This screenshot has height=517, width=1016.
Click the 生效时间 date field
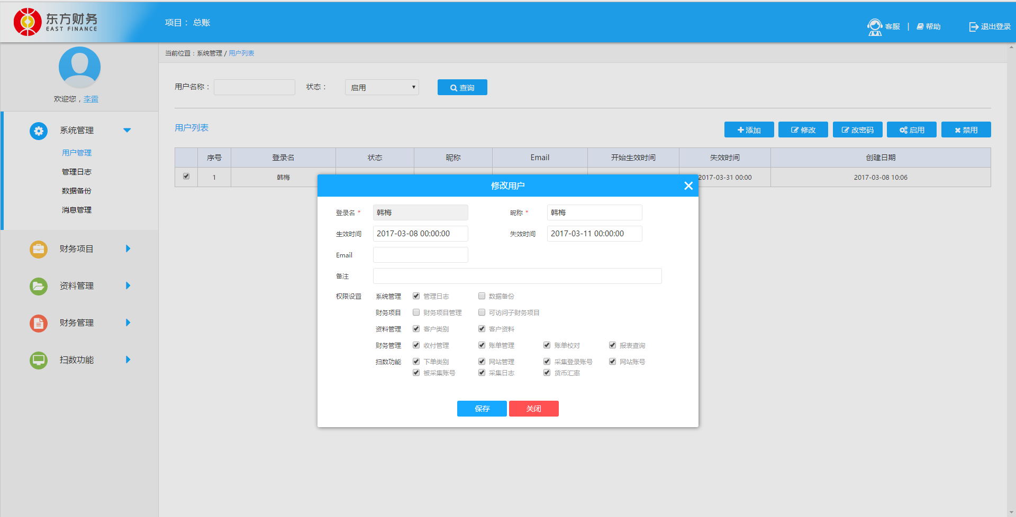tap(421, 234)
